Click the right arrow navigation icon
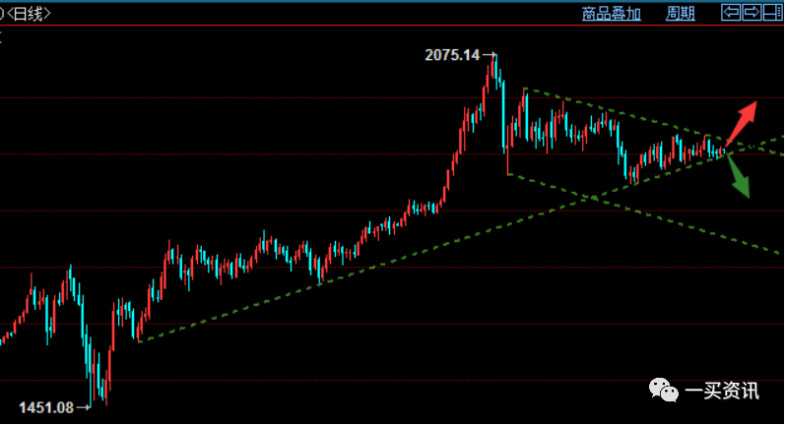Screen dimensions: 785x425 [751, 13]
